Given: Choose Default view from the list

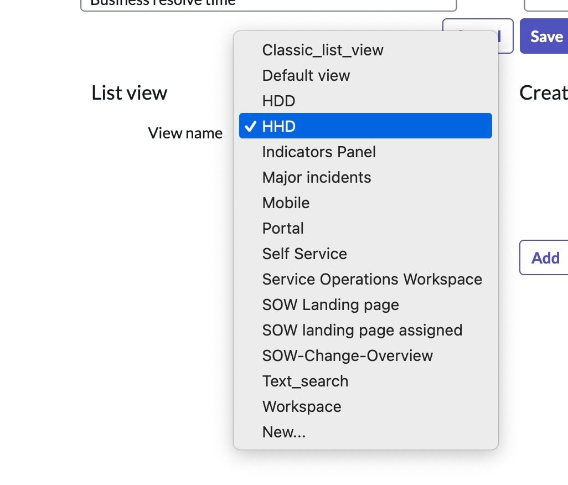Looking at the screenshot, I should pos(306,75).
